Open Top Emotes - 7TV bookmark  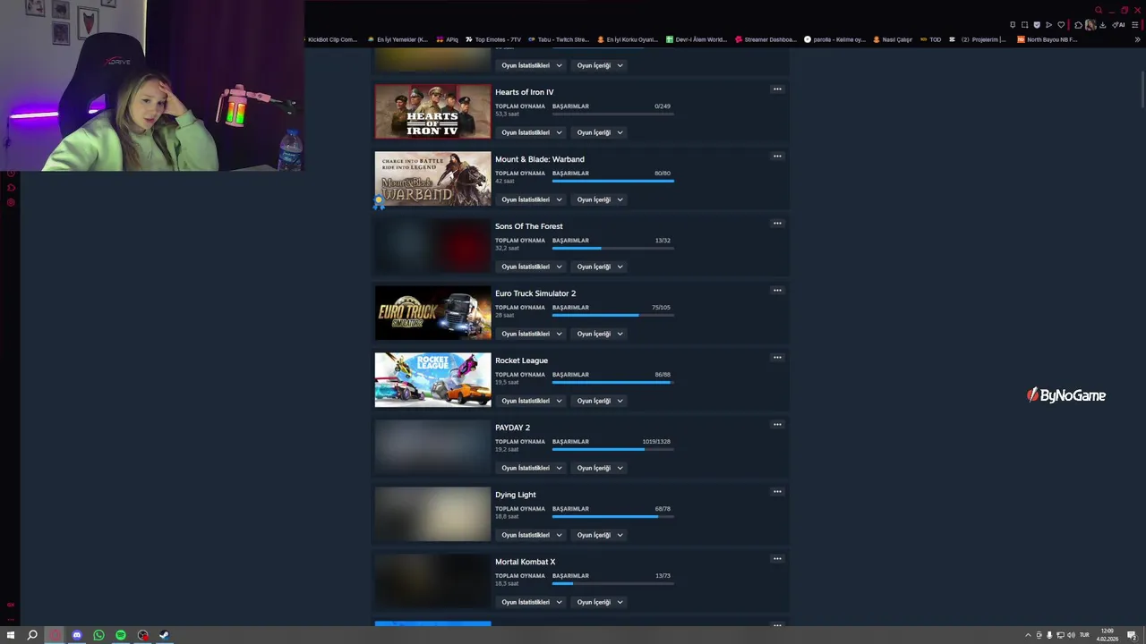click(493, 39)
